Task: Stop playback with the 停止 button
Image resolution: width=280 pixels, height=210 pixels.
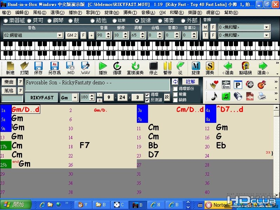Action: pos(153,68)
